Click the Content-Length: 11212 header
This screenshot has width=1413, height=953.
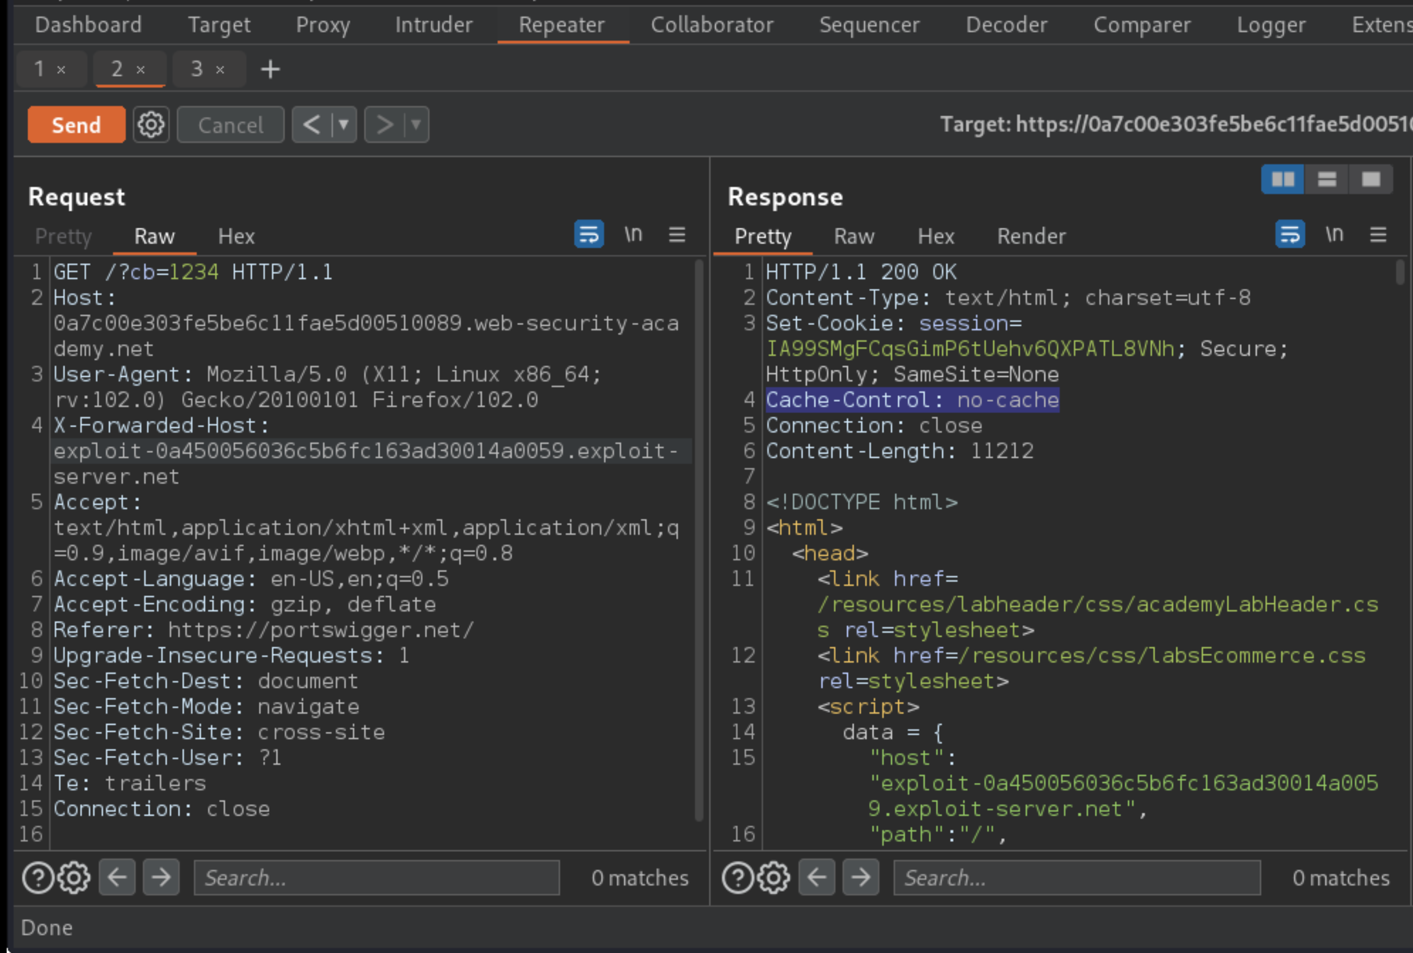899,451
